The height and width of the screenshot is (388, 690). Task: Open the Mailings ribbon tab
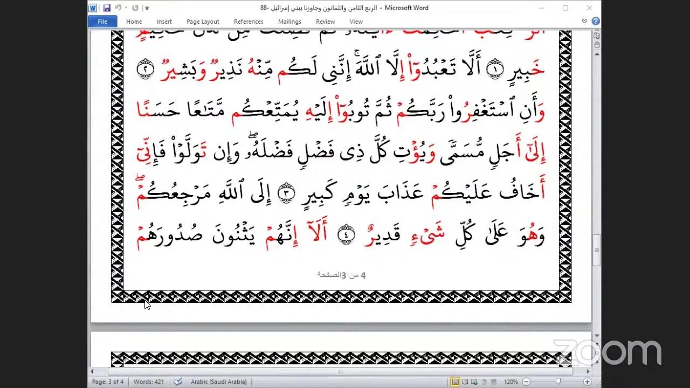point(289,22)
